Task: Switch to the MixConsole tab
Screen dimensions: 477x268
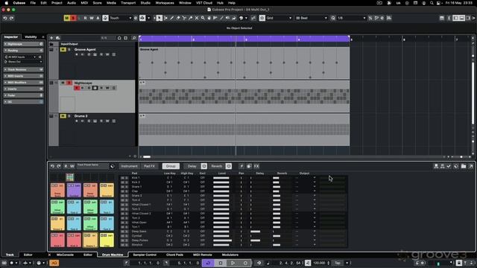Action: click(65, 255)
